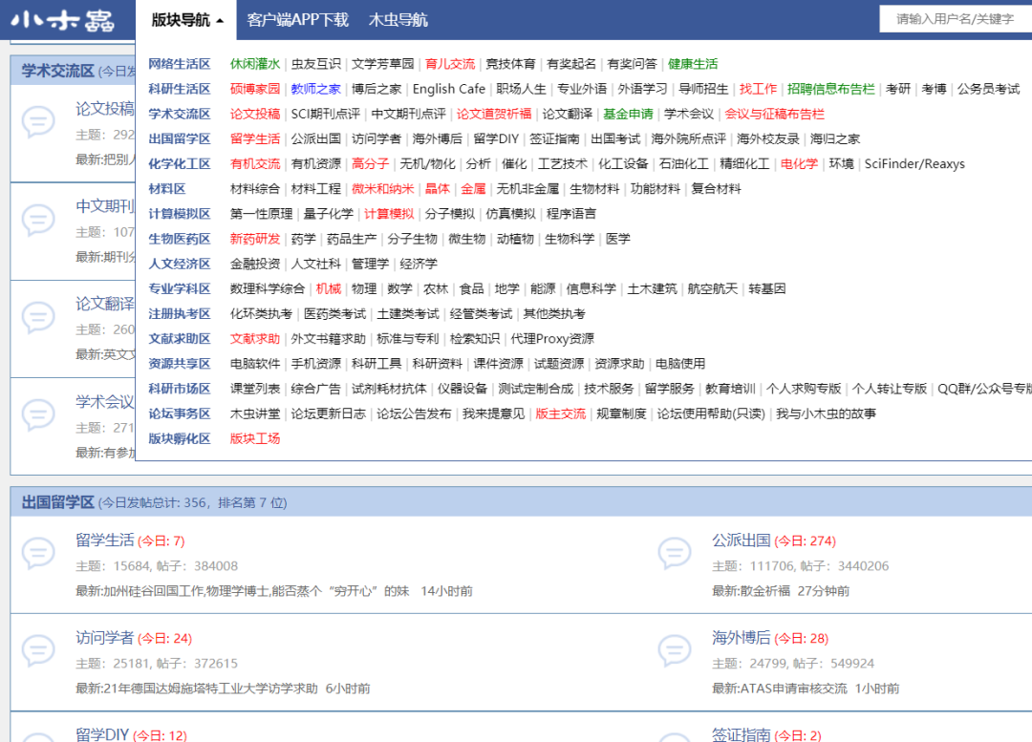Open the 学术交流区 category in the menu
The width and height of the screenshot is (1032, 742).
(179, 114)
